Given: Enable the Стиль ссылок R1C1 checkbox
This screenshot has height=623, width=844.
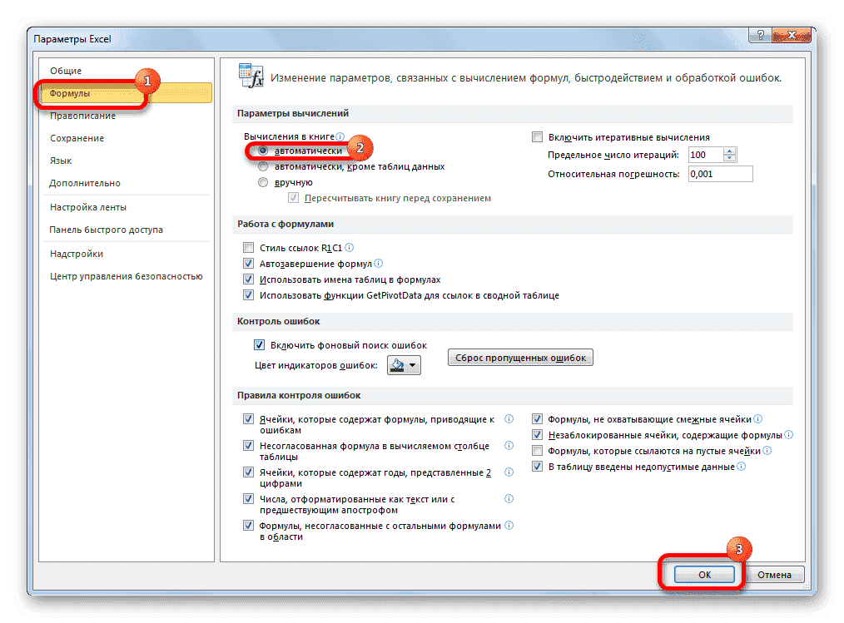Looking at the screenshot, I should coord(248,247).
